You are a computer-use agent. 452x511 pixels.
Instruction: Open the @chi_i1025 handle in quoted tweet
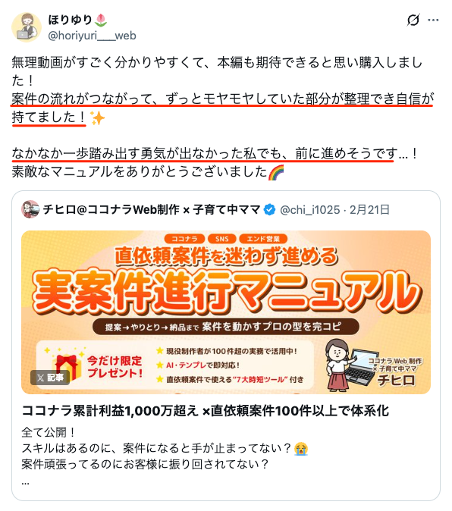pos(310,209)
